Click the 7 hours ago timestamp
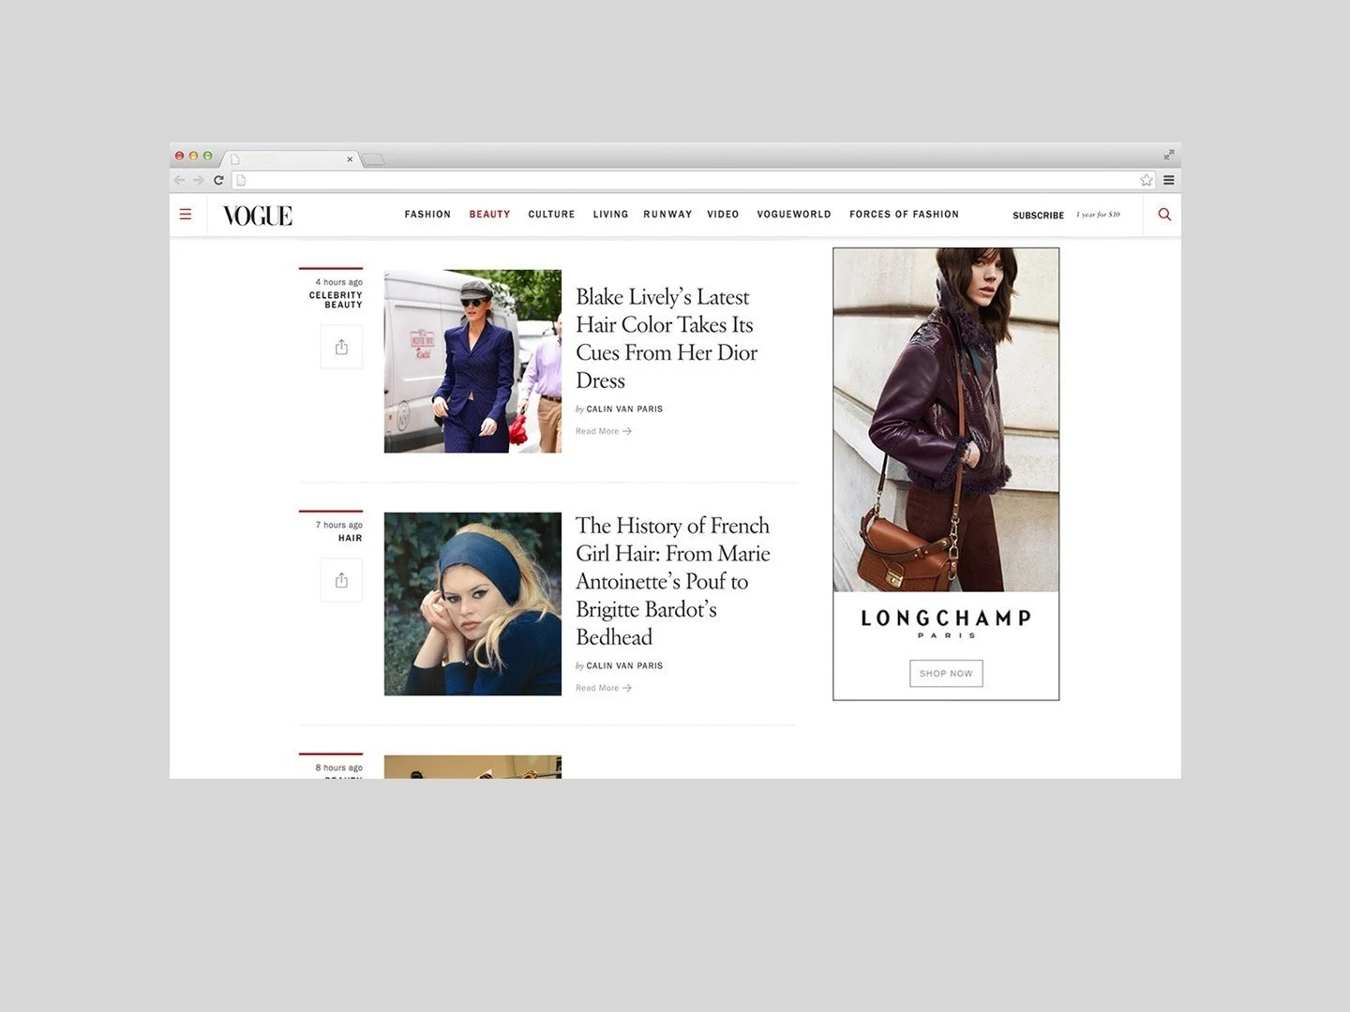The image size is (1350, 1012). pos(338,525)
